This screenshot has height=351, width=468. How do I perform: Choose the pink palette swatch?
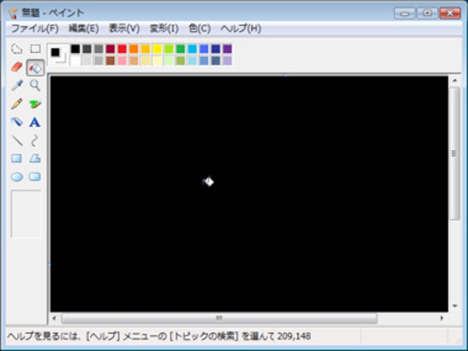point(122,61)
